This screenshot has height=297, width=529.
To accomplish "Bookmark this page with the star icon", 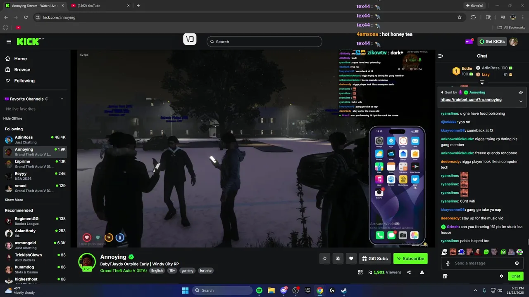I will coord(459,17).
